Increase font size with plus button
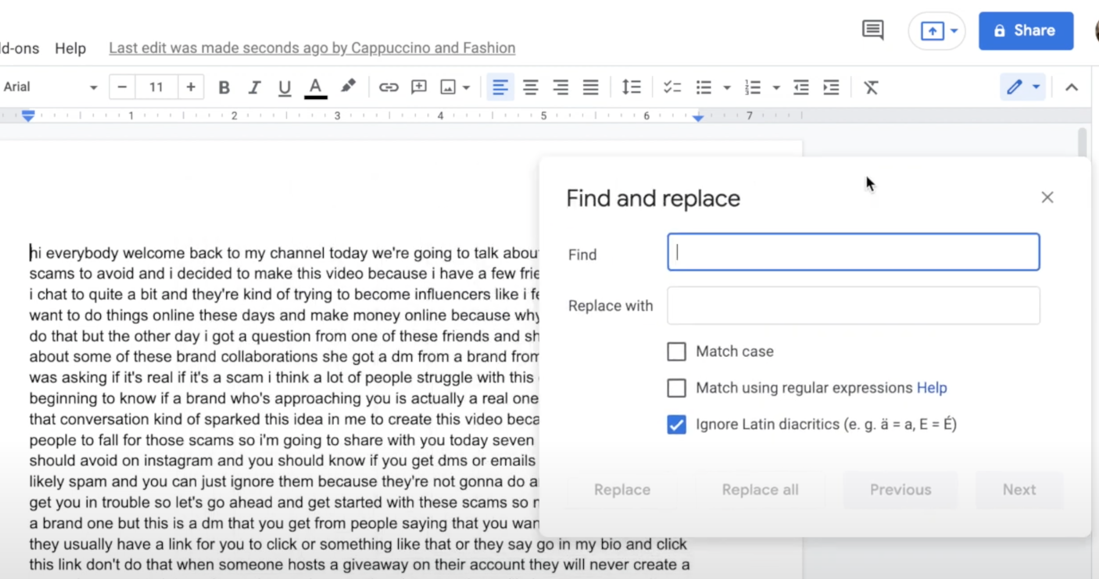 [191, 87]
